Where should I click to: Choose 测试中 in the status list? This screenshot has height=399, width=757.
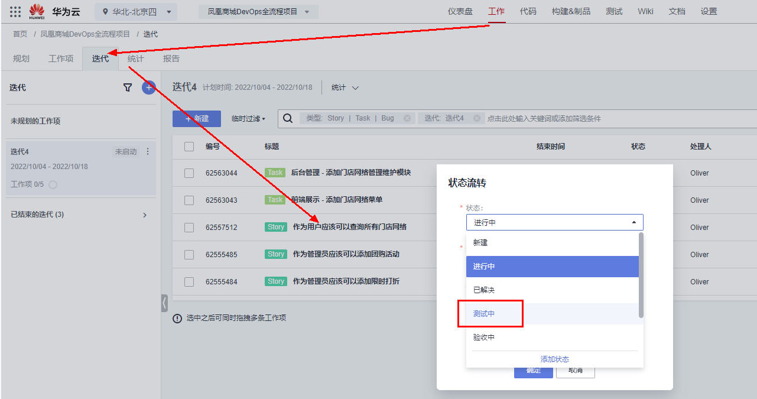click(553, 314)
